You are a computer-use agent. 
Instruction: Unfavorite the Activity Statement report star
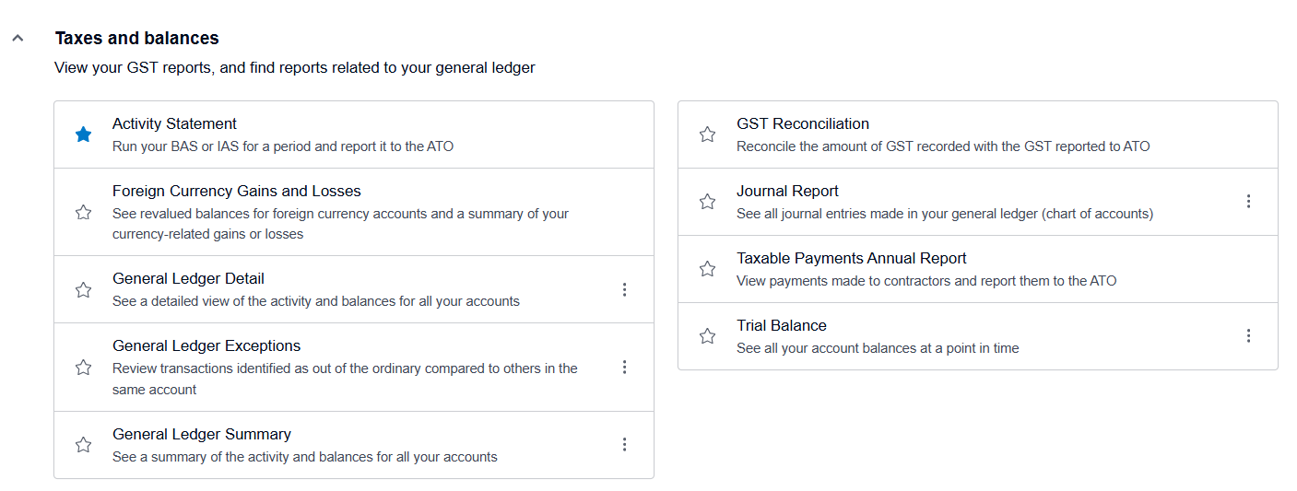click(x=83, y=134)
